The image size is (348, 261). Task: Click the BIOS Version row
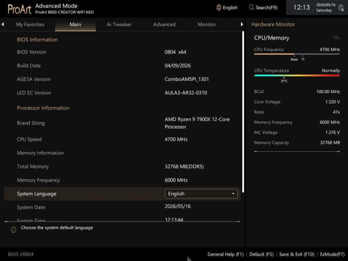122,52
